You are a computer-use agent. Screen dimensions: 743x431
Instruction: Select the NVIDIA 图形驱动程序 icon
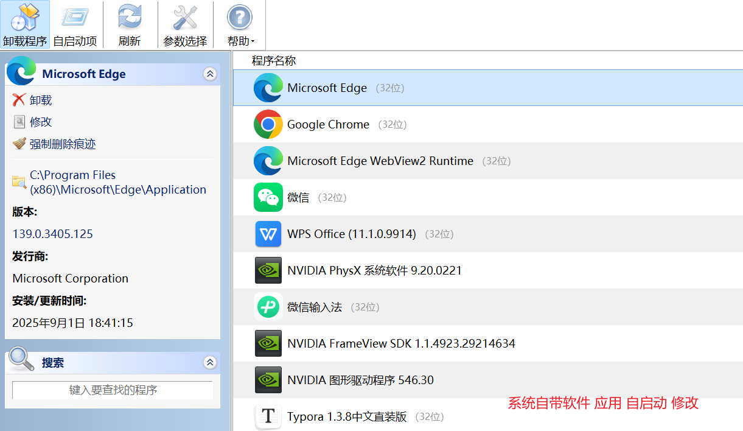pos(268,380)
